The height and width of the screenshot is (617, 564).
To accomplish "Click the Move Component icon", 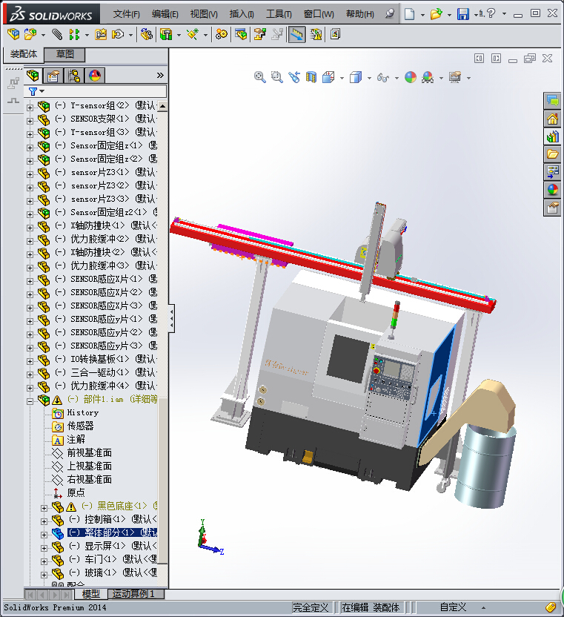I will click(x=118, y=35).
